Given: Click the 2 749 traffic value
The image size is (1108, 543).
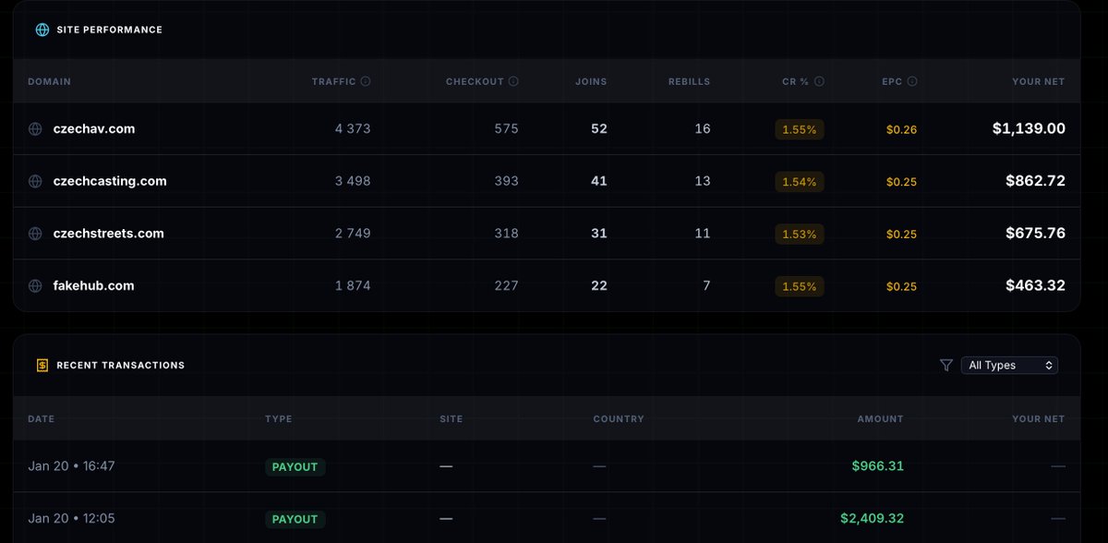Looking at the screenshot, I should (x=353, y=234).
